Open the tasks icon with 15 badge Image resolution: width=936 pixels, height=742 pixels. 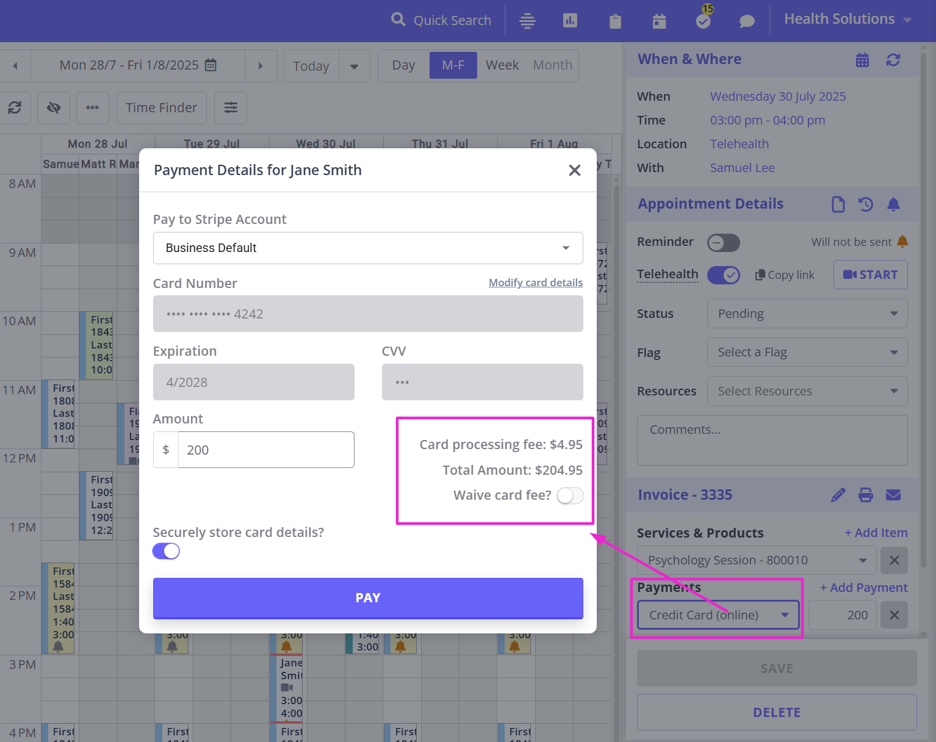tap(702, 20)
